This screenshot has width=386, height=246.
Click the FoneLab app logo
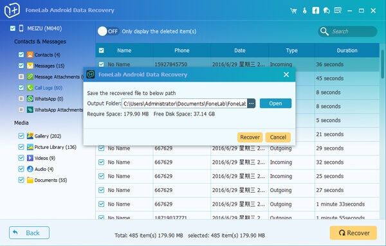[x=12, y=10]
